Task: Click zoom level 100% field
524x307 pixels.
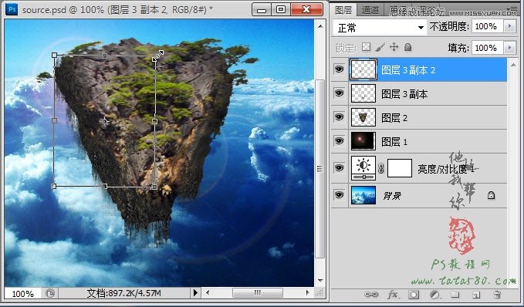Action: tap(22, 294)
